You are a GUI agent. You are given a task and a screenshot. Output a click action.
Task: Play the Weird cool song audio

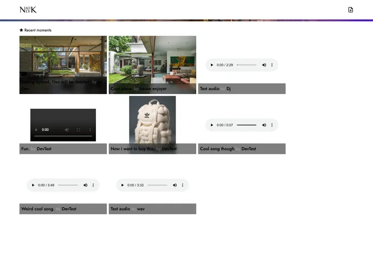click(x=33, y=185)
